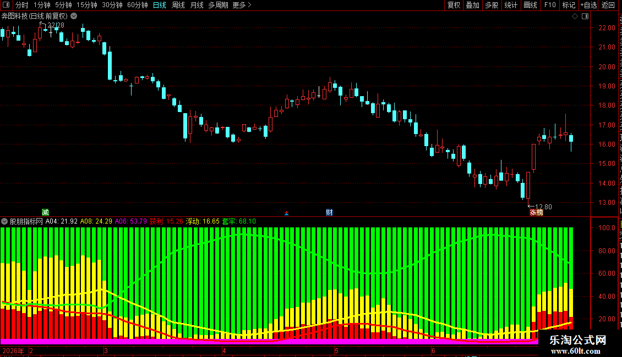Click the 返回 back button
622x357 pixels.
pyautogui.click(x=608, y=5)
